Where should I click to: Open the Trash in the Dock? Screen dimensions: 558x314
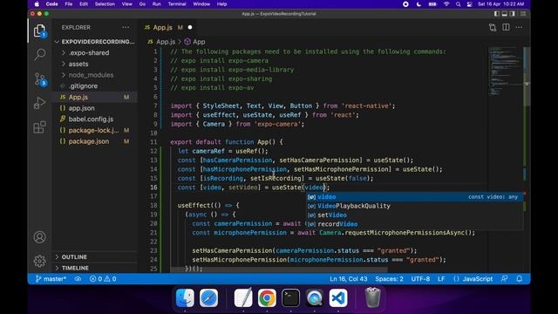[372, 297]
